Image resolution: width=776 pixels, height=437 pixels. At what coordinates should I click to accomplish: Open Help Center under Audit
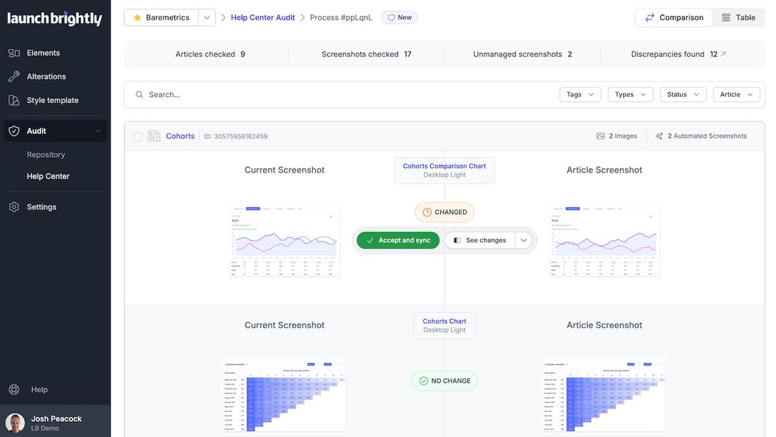point(48,176)
